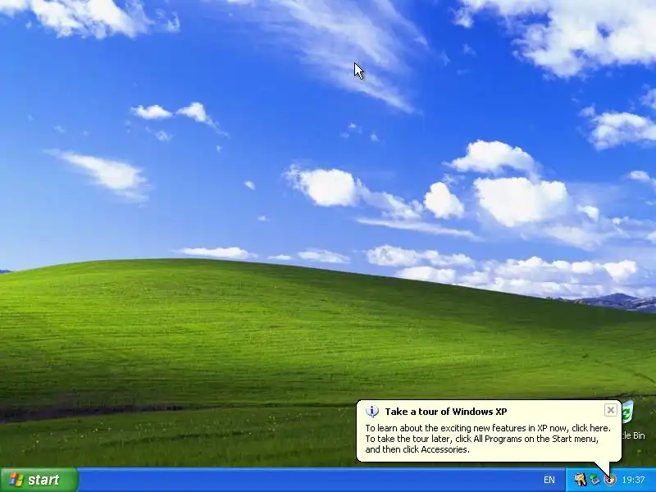The height and width of the screenshot is (492, 656).
Task: Click the Windows XP tour tray icon
Action: (x=609, y=480)
